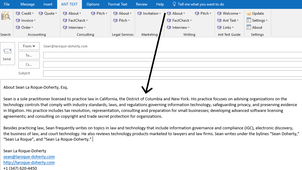Click the Search icon in the ribbon
This screenshot has height=170, width=302.
6,16
